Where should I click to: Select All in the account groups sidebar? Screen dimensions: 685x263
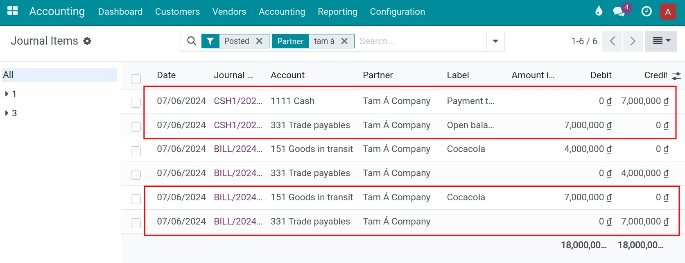pyautogui.click(x=60, y=75)
